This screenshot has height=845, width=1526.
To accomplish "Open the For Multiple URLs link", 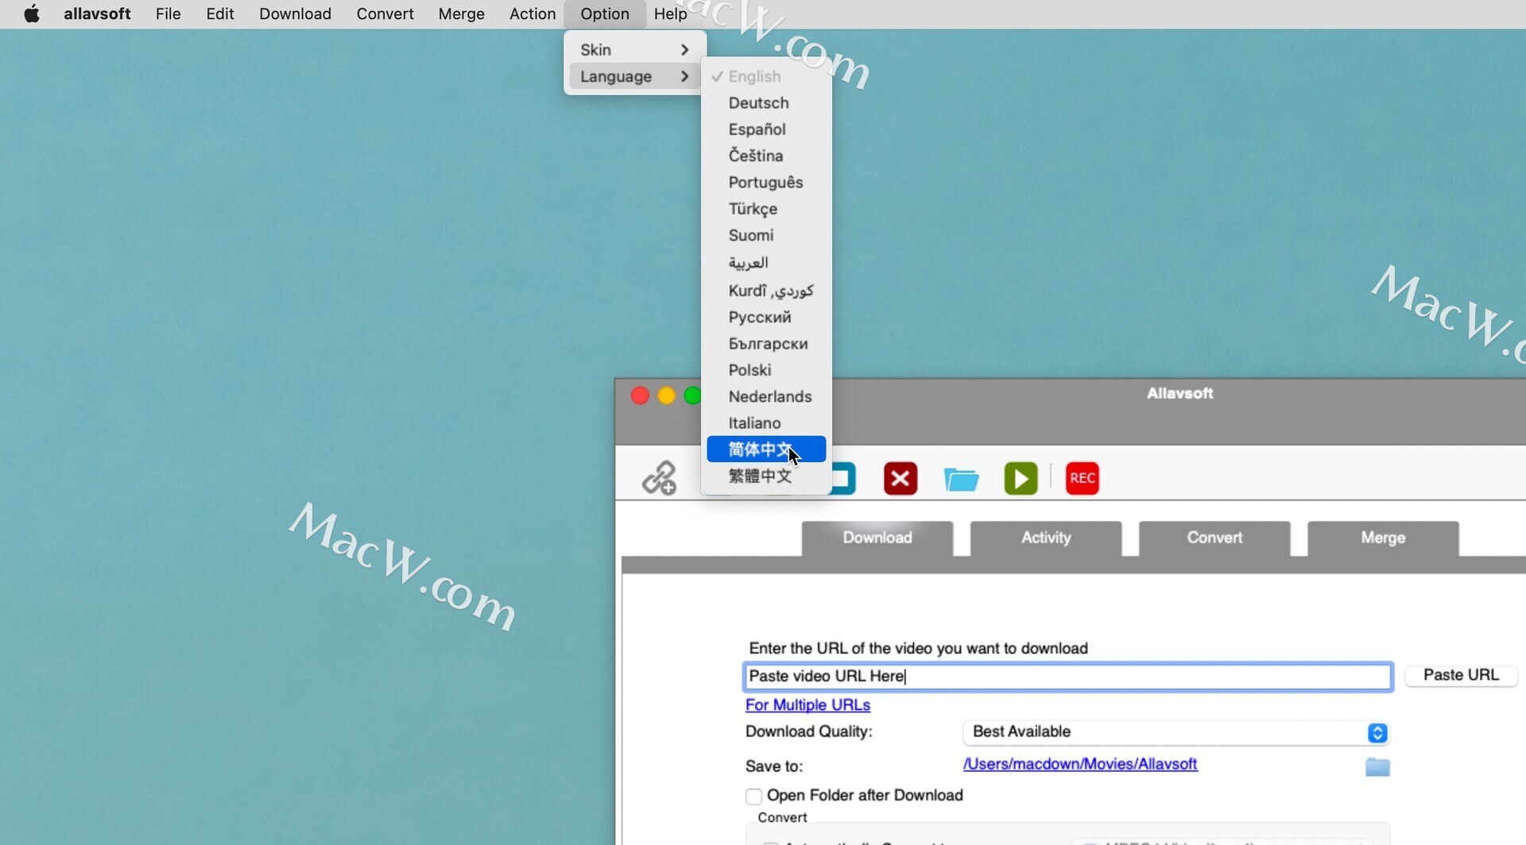I will (x=808, y=705).
